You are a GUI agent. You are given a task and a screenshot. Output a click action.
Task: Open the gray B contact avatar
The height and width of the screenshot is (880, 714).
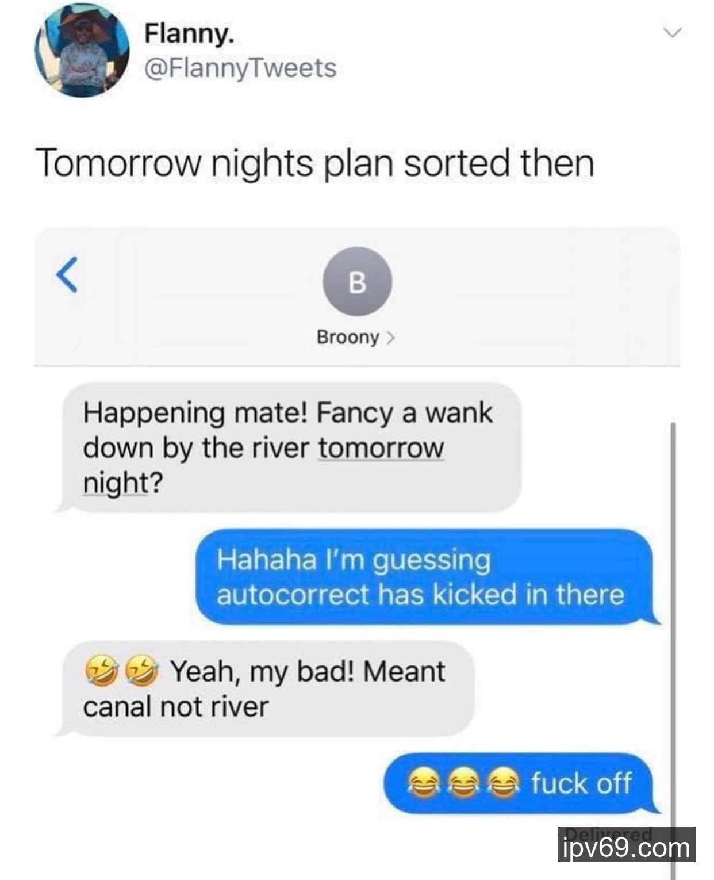(357, 282)
